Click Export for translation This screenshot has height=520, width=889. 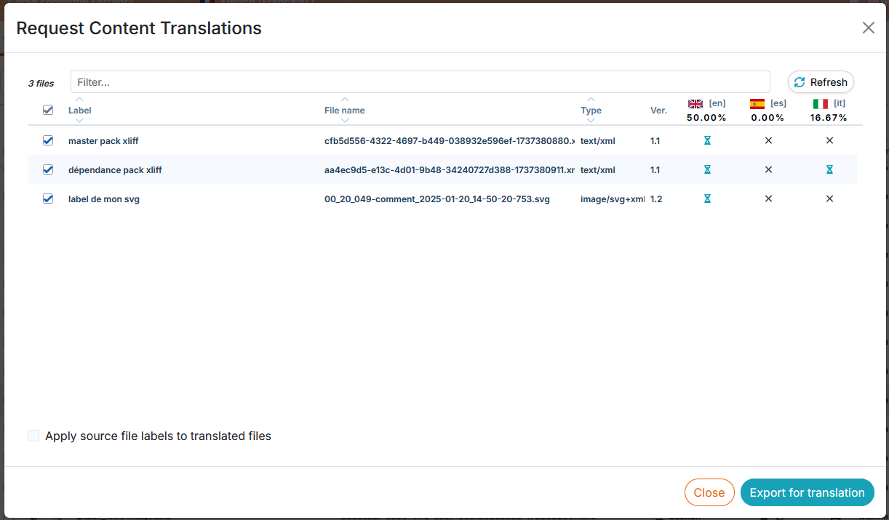coord(807,492)
